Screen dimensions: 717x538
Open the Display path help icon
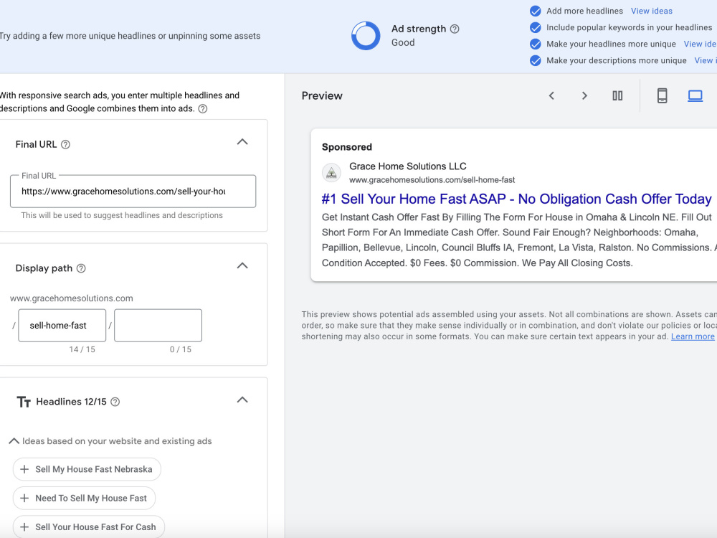(x=81, y=268)
